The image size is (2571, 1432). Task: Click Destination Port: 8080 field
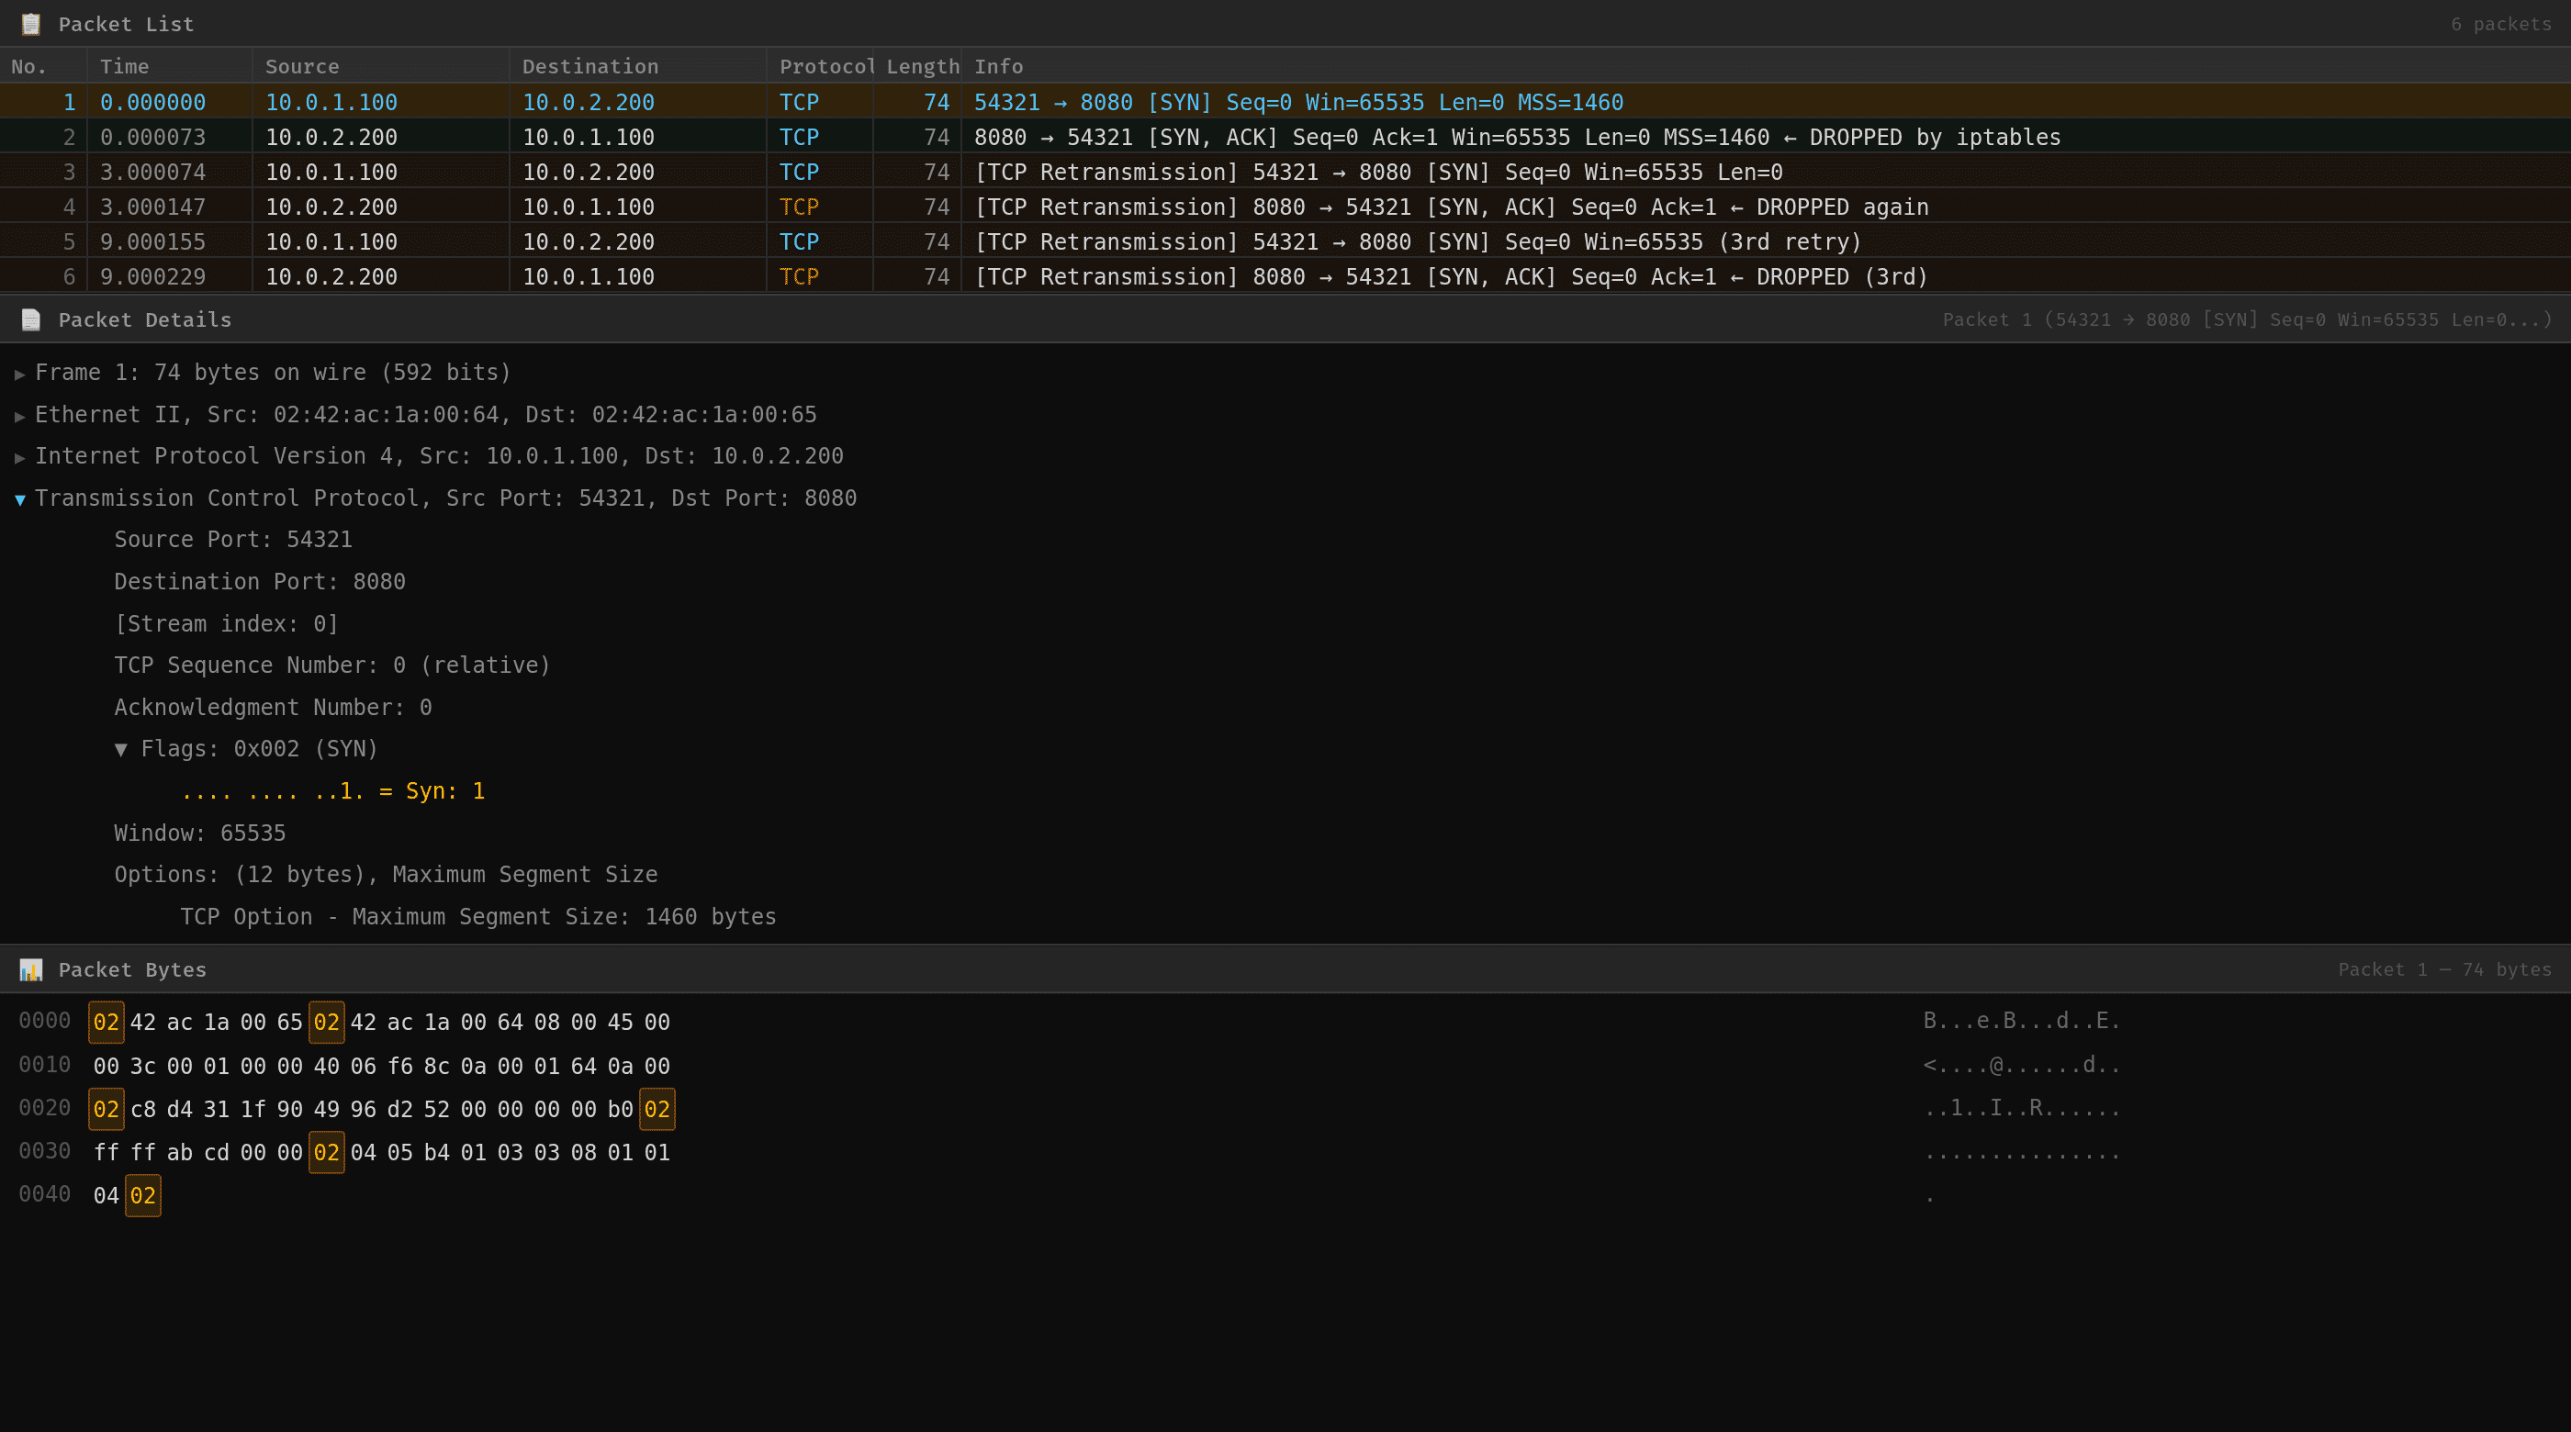pyautogui.click(x=260, y=581)
